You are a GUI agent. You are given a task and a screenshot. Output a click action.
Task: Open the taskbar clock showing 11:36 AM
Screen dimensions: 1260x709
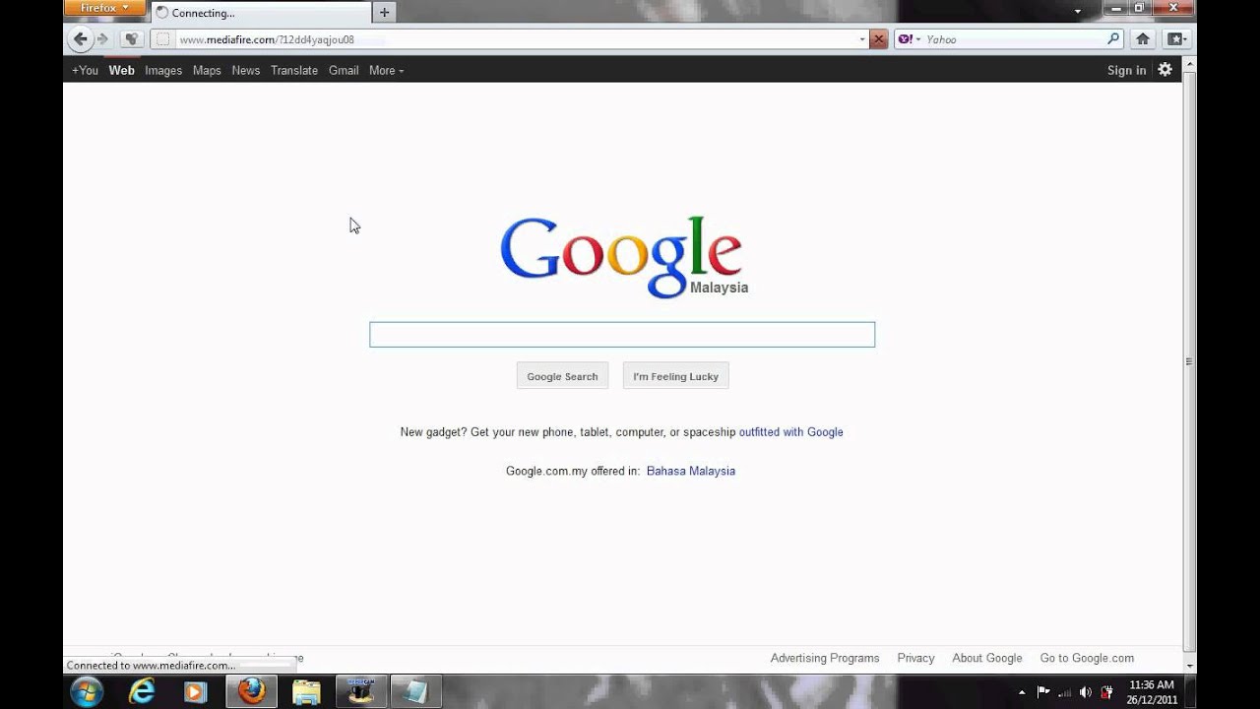coord(1152,692)
